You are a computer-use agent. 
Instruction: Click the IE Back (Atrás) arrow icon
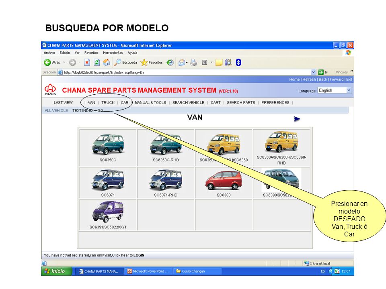[x=47, y=63]
